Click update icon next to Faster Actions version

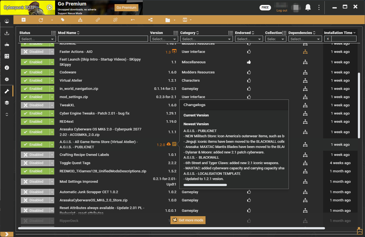[x=174, y=51]
